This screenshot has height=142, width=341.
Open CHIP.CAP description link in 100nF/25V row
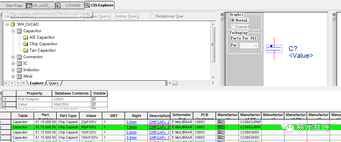(159, 138)
